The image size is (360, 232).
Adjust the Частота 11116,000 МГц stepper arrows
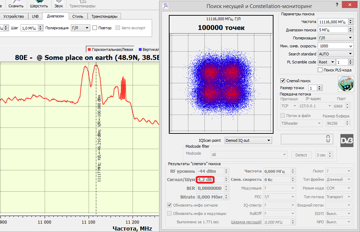[x=350, y=22]
